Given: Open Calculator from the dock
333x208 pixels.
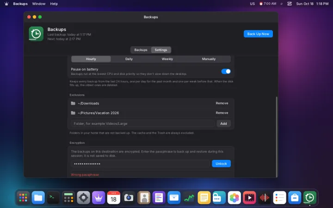Looking at the screenshot, I should 68,198.
